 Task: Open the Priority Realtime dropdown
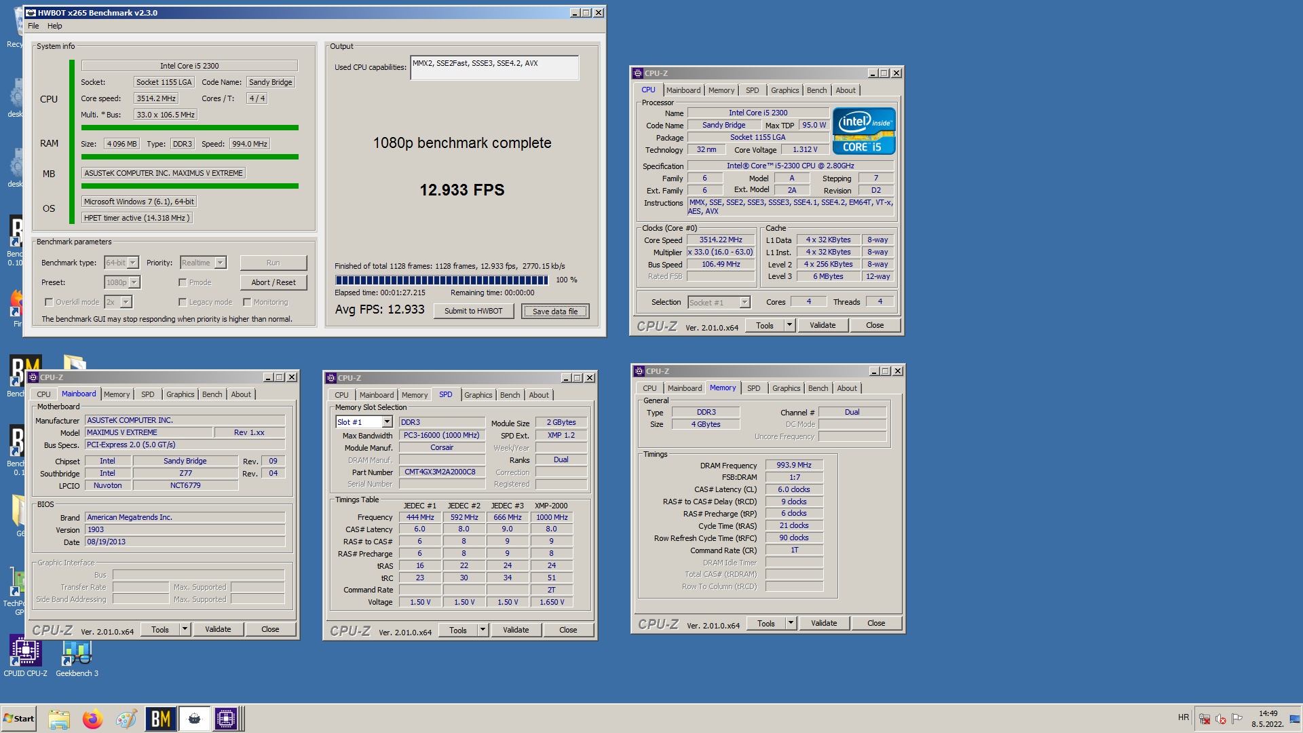click(x=221, y=263)
